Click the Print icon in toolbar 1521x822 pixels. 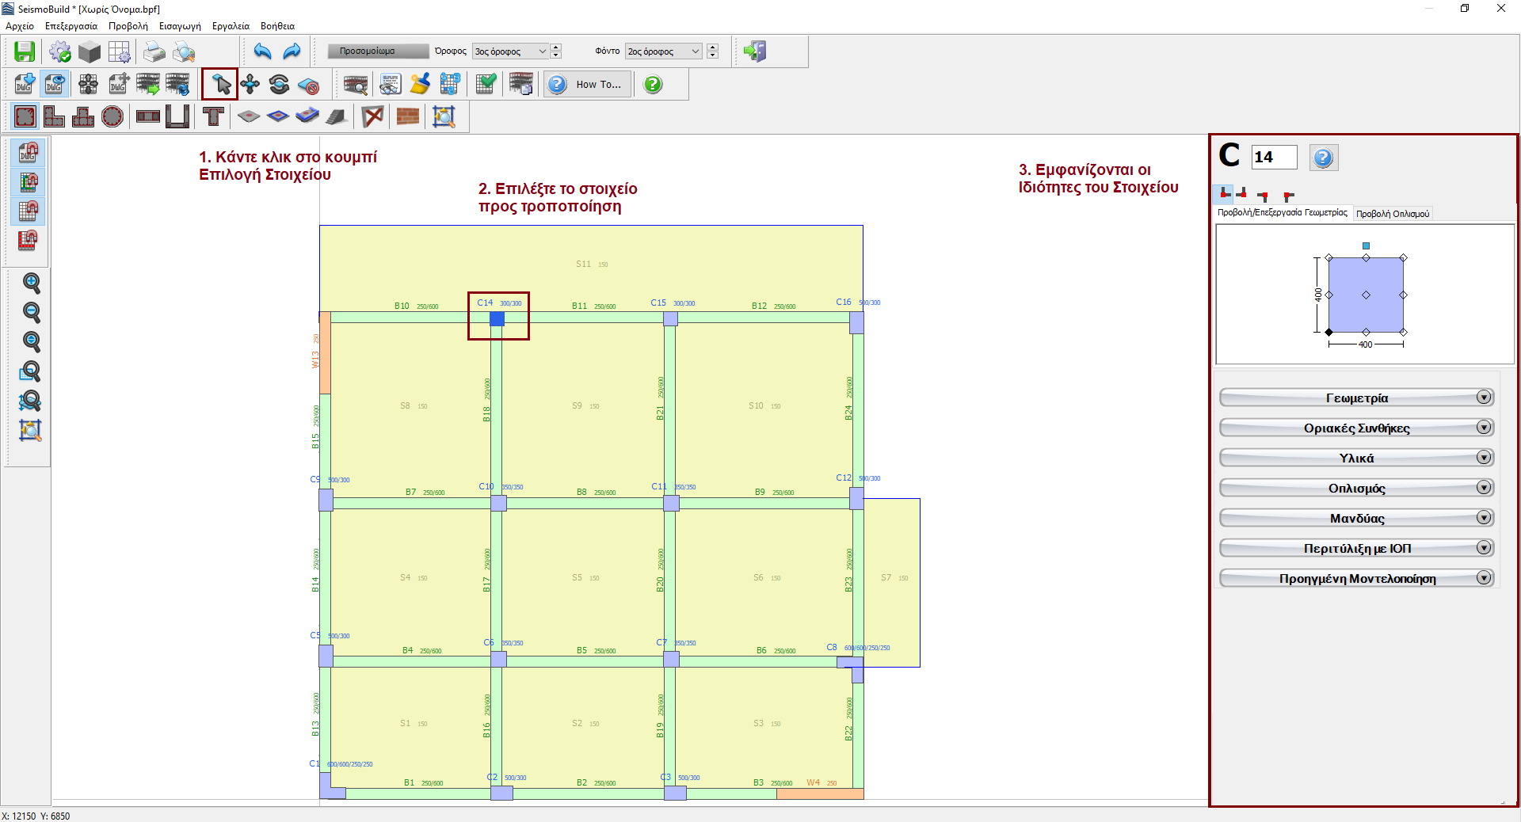click(154, 51)
